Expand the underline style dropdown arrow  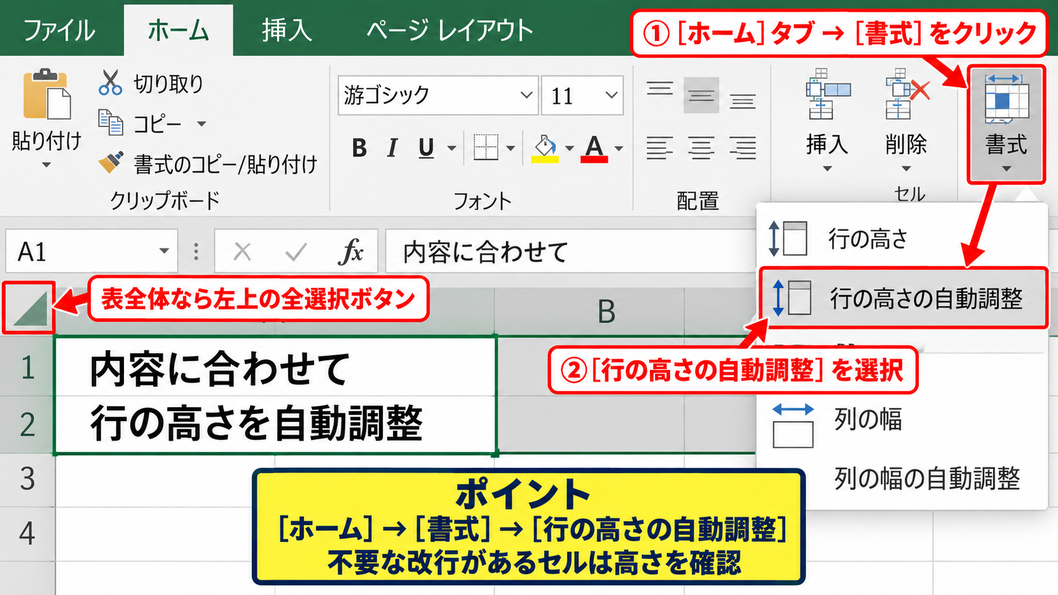coord(451,149)
